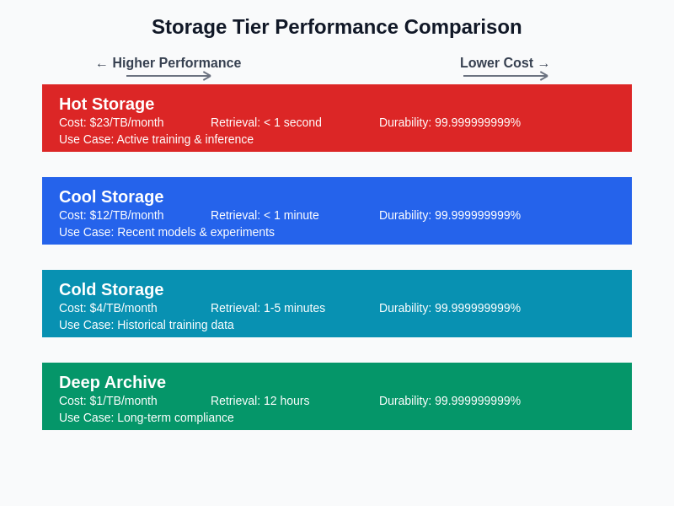Select the Deep Archive heading

click(x=112, y=382)
